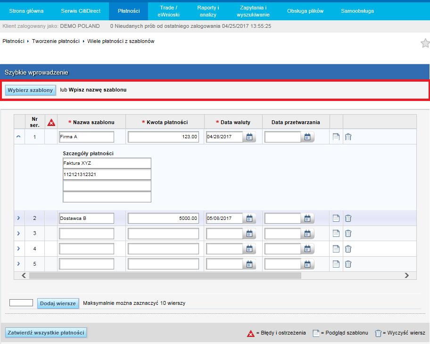Image resolution: width=430 pixels, height=344 pixels.
Task: Open Data przetwarzania calendar for row 5
Action: tap(307, 264)
